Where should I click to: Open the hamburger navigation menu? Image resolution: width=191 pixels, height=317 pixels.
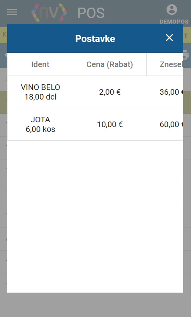click(12, 12)
